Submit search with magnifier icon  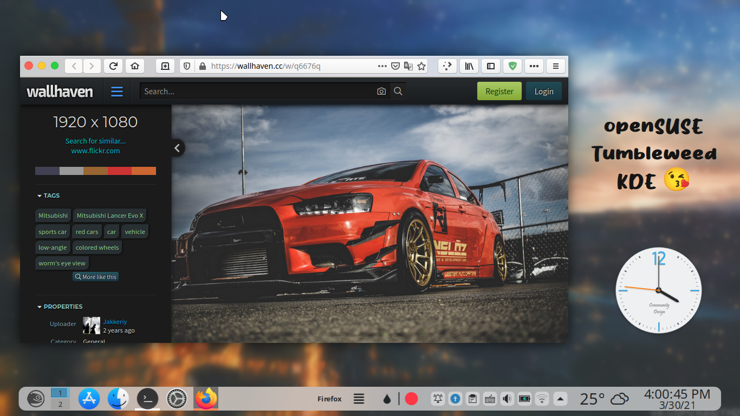click(398, 92)
